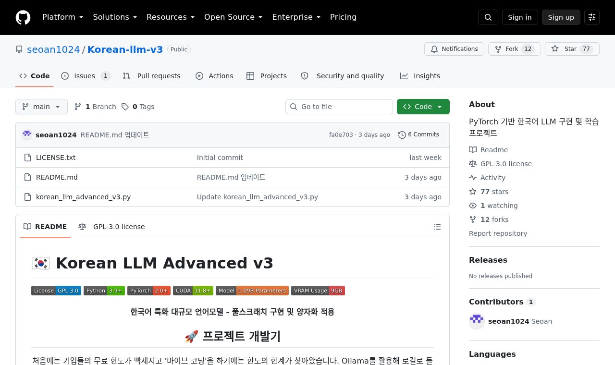Open the Initial commit message link
Image resolution: width=615 pixels, height=365 pixels.
(220, 158)
